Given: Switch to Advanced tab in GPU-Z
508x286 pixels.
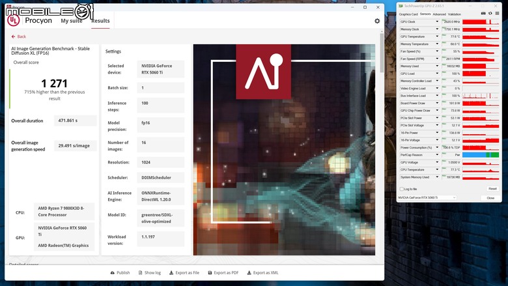Looking at the screenshot, I should (x=440, y=14).
